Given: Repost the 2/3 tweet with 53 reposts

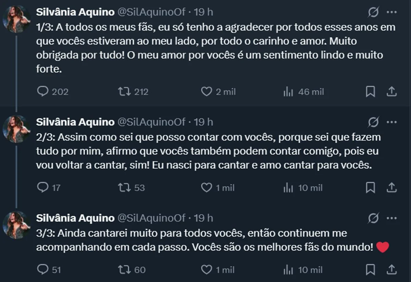Looking at the screenshot, I should point(123,188).
